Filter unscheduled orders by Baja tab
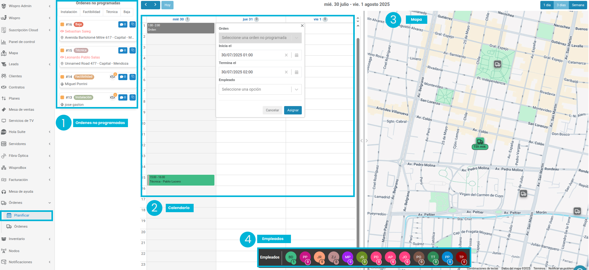The height and width of the screenshot is (270, 589). pos(127,12)
